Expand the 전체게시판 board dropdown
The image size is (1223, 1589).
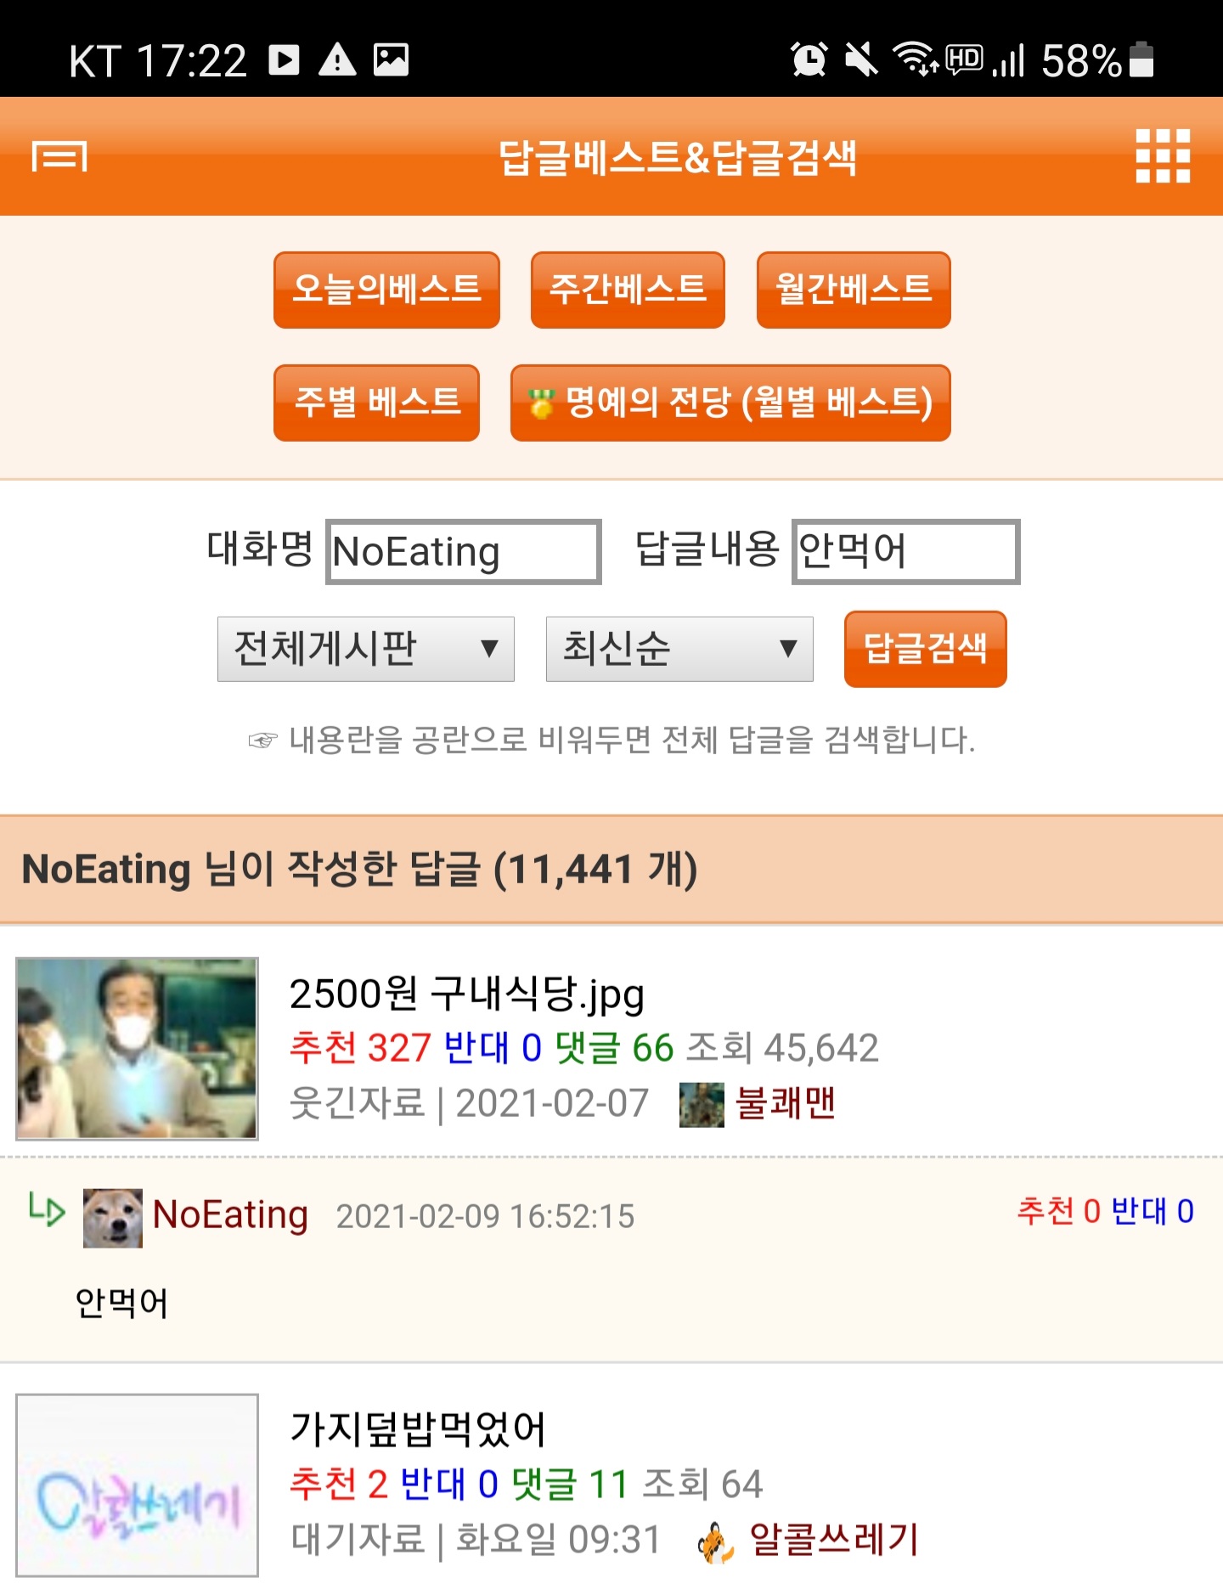(x=366, y=649)
